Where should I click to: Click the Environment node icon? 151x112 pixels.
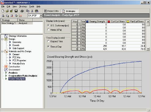[x=6, y=70]
